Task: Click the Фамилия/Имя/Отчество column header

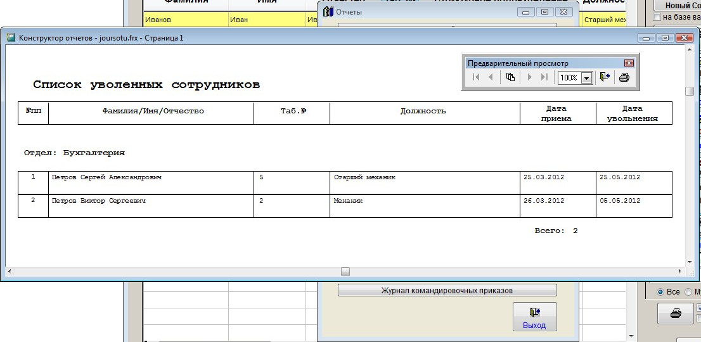Action: [153, 111]
